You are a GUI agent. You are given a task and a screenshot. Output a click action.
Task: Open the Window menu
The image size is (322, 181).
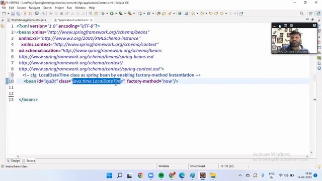coord(80,8)
